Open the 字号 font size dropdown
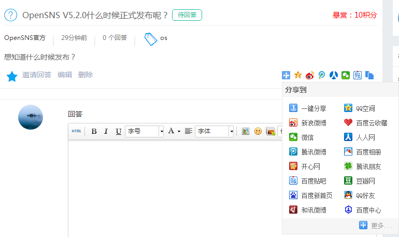 (x=144, y=131)
